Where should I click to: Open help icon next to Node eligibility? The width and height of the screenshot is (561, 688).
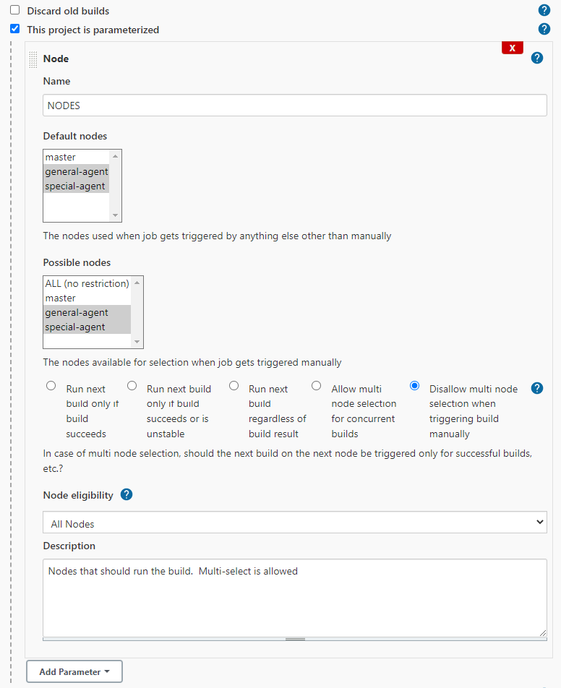[x=127, y=494]
